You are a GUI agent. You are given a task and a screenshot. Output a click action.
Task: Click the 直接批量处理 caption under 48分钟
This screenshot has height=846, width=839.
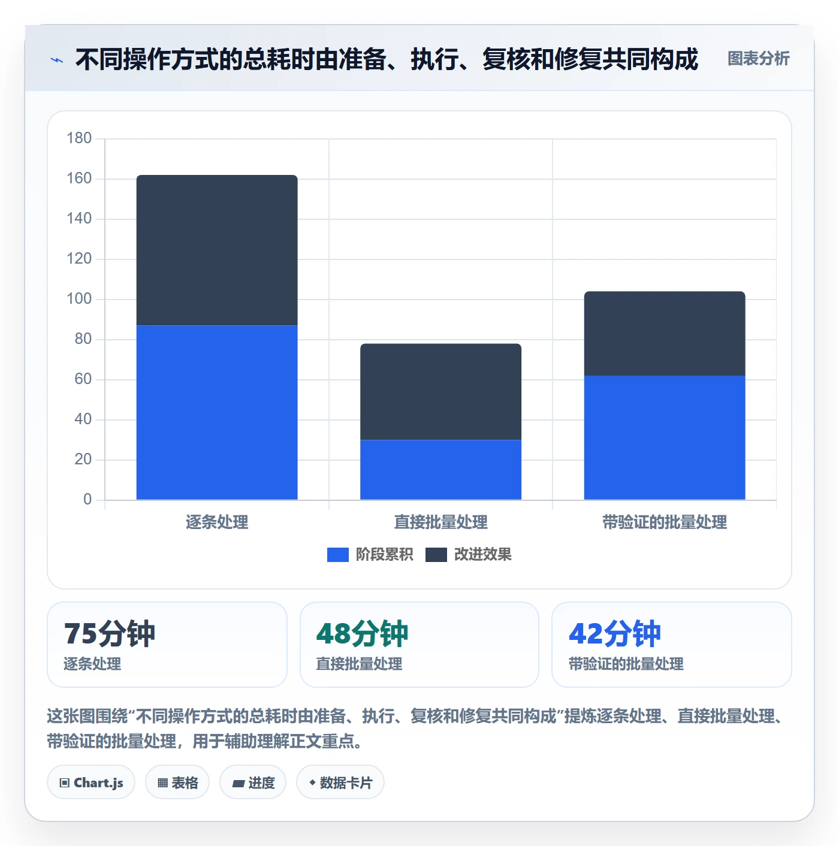point(359,664)
